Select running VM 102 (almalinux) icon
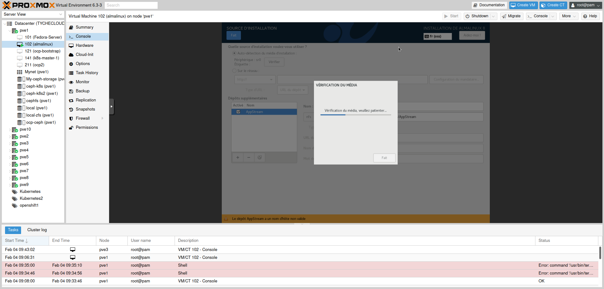This screenshot has height=289, width=604. (20, 44)
